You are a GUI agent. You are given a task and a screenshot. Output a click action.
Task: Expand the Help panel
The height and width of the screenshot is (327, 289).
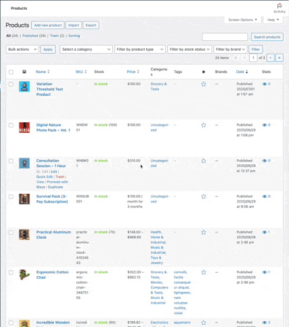(x=273, y=20)
